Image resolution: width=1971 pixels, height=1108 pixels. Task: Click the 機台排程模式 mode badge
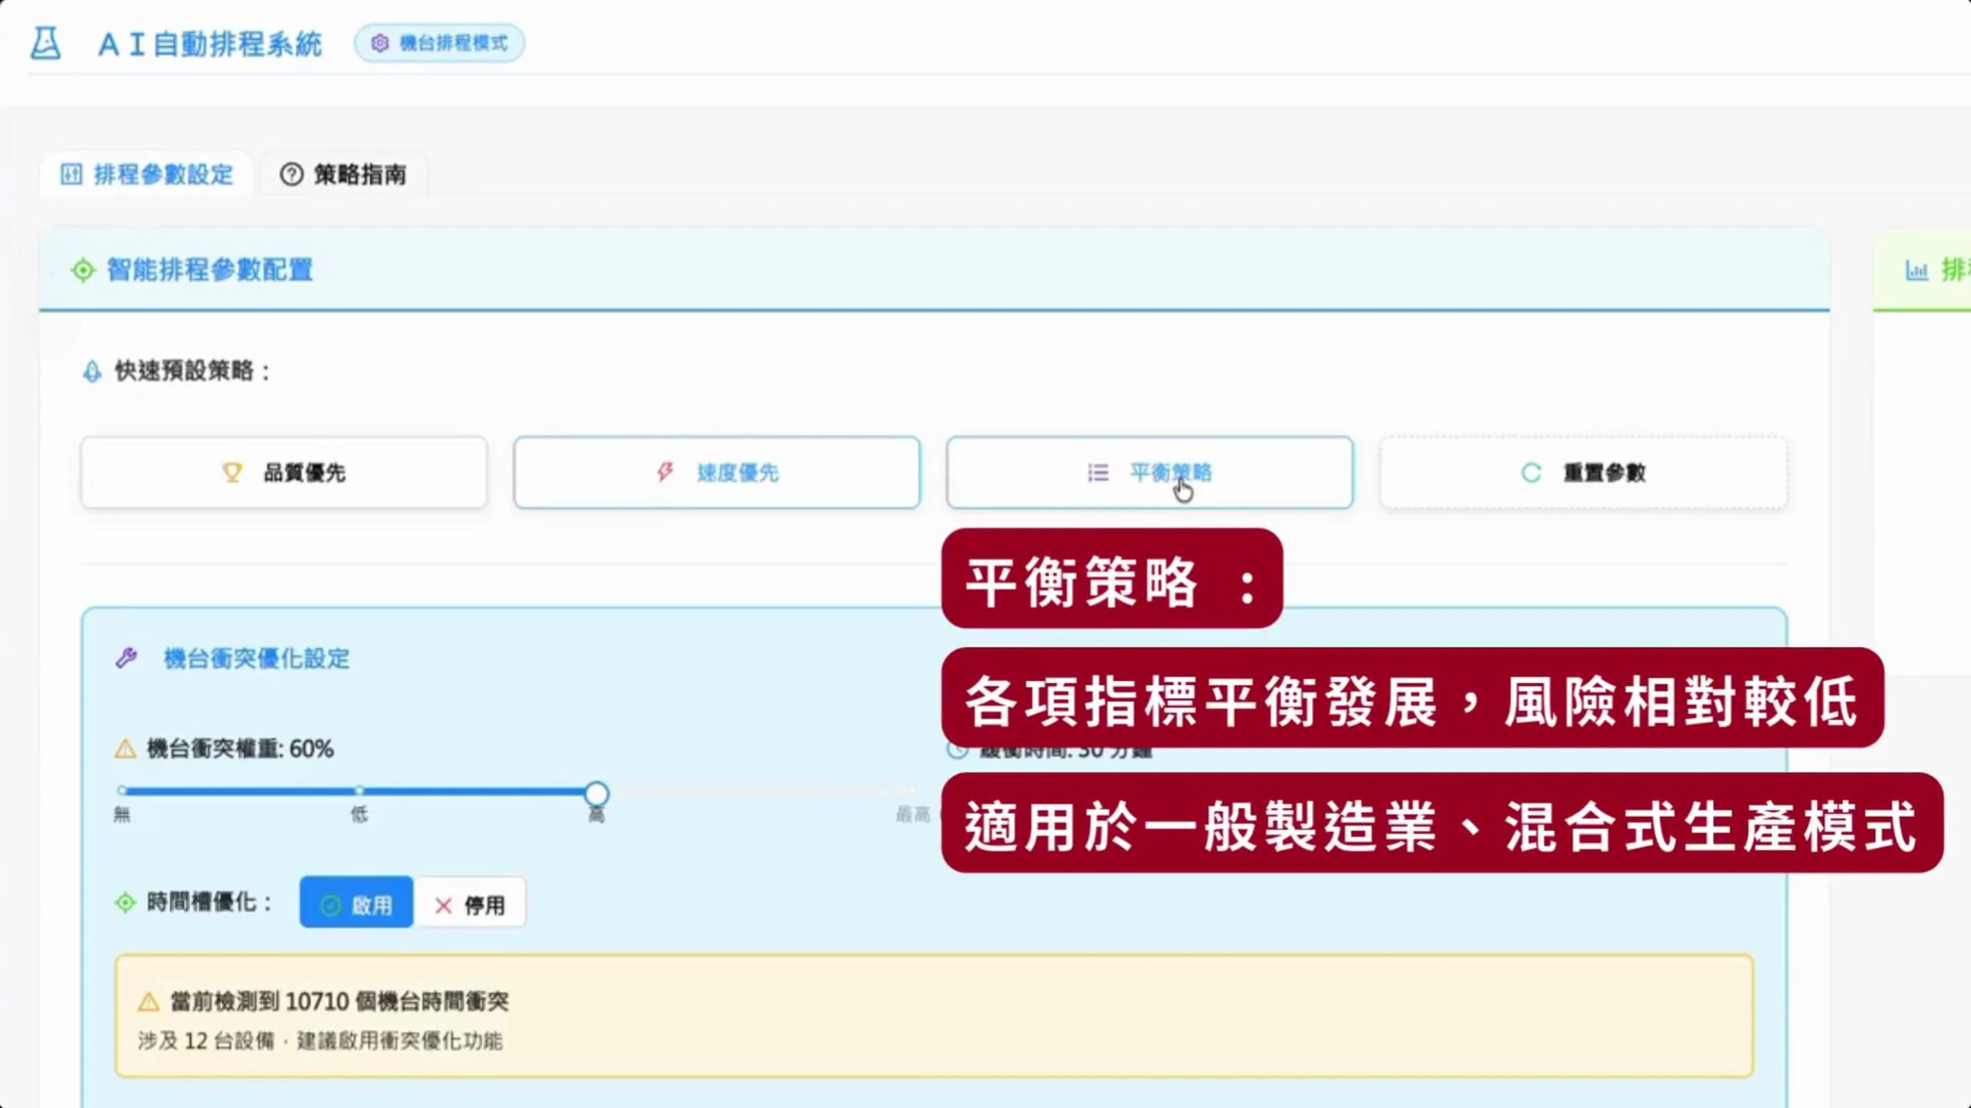(440, 43)
